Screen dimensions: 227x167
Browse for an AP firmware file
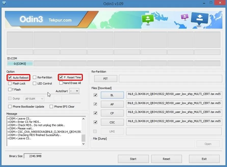112,104
